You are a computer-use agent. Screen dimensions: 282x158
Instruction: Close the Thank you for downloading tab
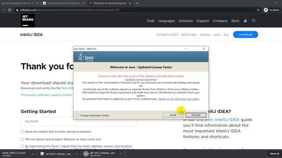[x=130, y=3]
